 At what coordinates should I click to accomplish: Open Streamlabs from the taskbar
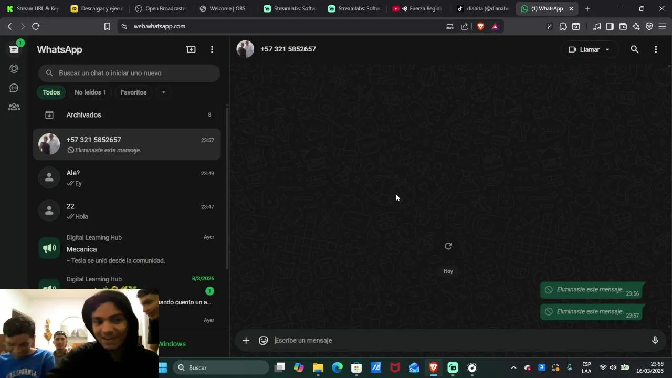(453, 367)
